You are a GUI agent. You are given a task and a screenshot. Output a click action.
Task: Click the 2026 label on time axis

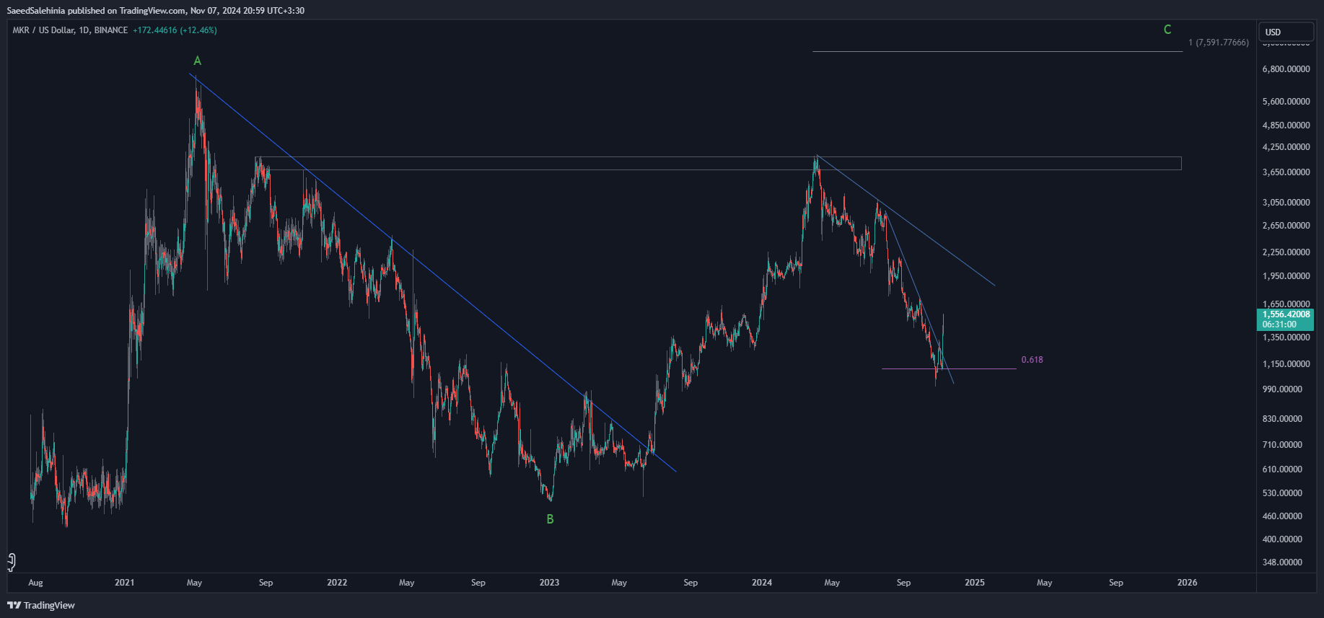click(x=1187, y=583)
